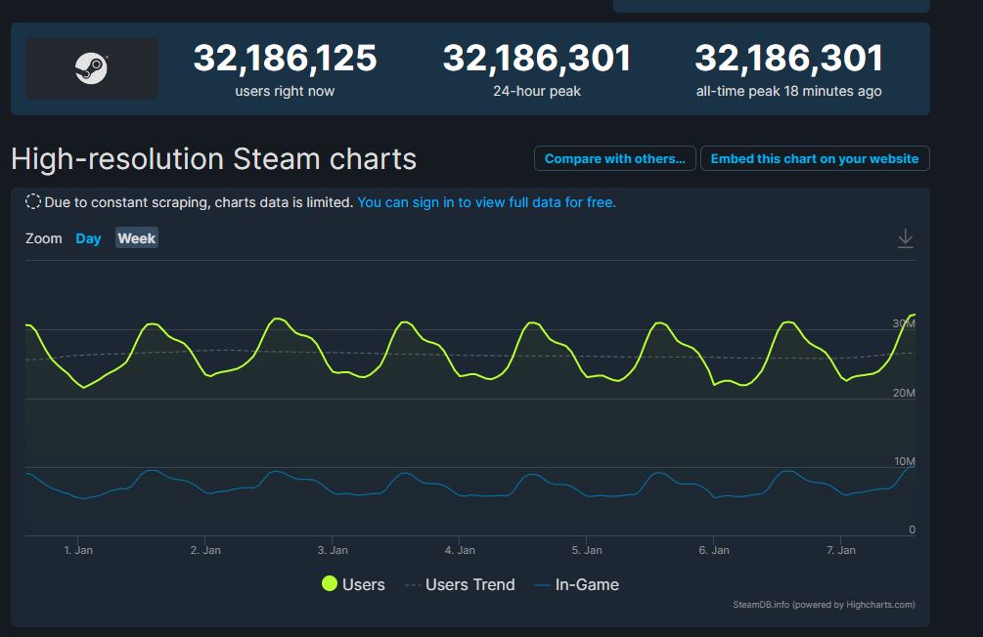983x637 pixels.
Task: Click the Steam logo thumbnail
Action: [92, 67]
